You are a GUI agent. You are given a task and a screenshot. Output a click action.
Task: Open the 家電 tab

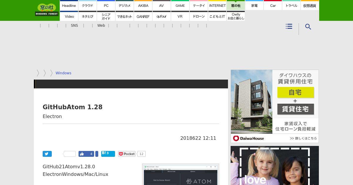pos(254,6)
